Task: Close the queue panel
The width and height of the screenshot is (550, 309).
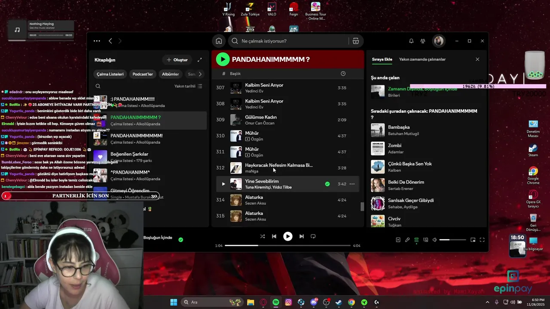Action: [477, 59]
